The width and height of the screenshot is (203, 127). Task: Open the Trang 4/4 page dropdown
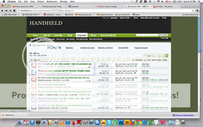[149, 55]
